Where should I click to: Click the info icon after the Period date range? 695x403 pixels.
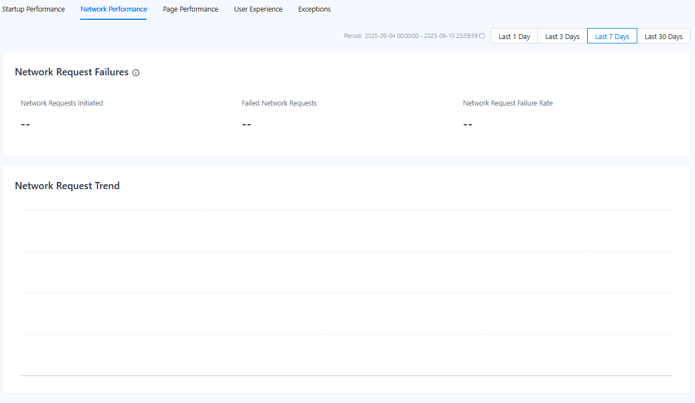pos(482,36)
